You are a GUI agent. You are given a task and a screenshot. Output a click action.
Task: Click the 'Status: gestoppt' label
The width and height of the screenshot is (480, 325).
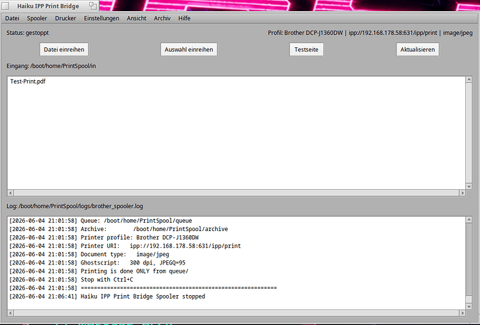click(28, 33)
